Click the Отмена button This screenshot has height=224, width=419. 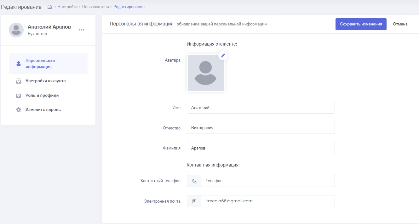(x=400, y=24)
